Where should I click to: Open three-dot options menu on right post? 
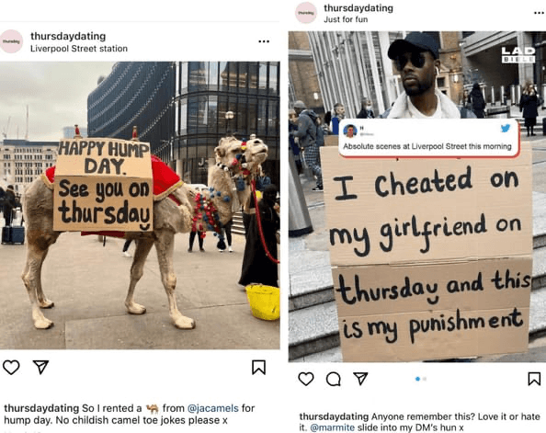point(540,13)
